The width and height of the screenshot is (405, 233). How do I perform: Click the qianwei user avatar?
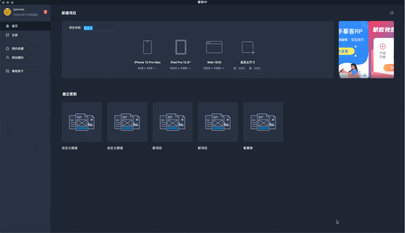7,12
